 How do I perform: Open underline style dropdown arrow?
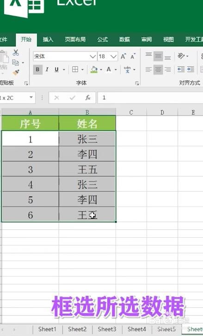[64, 70]
